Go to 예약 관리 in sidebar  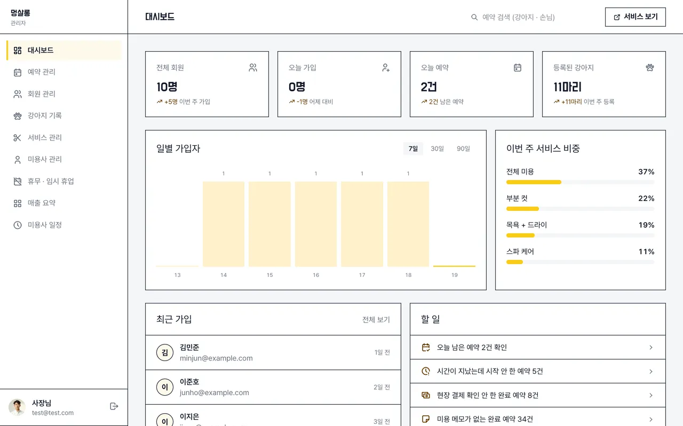pos(64,72)
